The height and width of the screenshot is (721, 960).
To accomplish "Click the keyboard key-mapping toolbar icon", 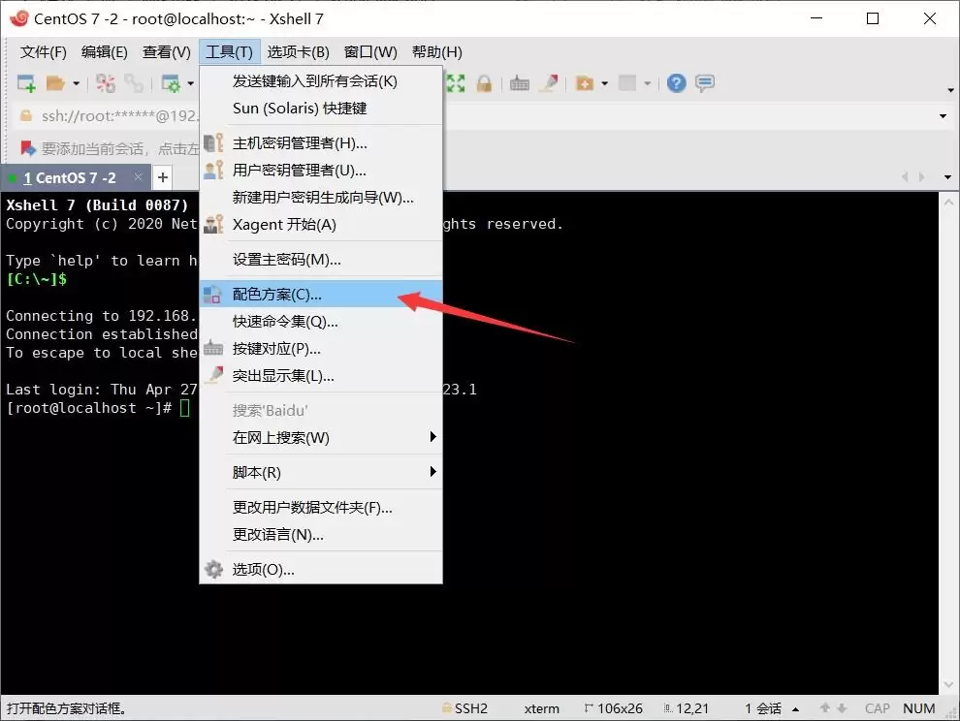I will pos(519,83).
